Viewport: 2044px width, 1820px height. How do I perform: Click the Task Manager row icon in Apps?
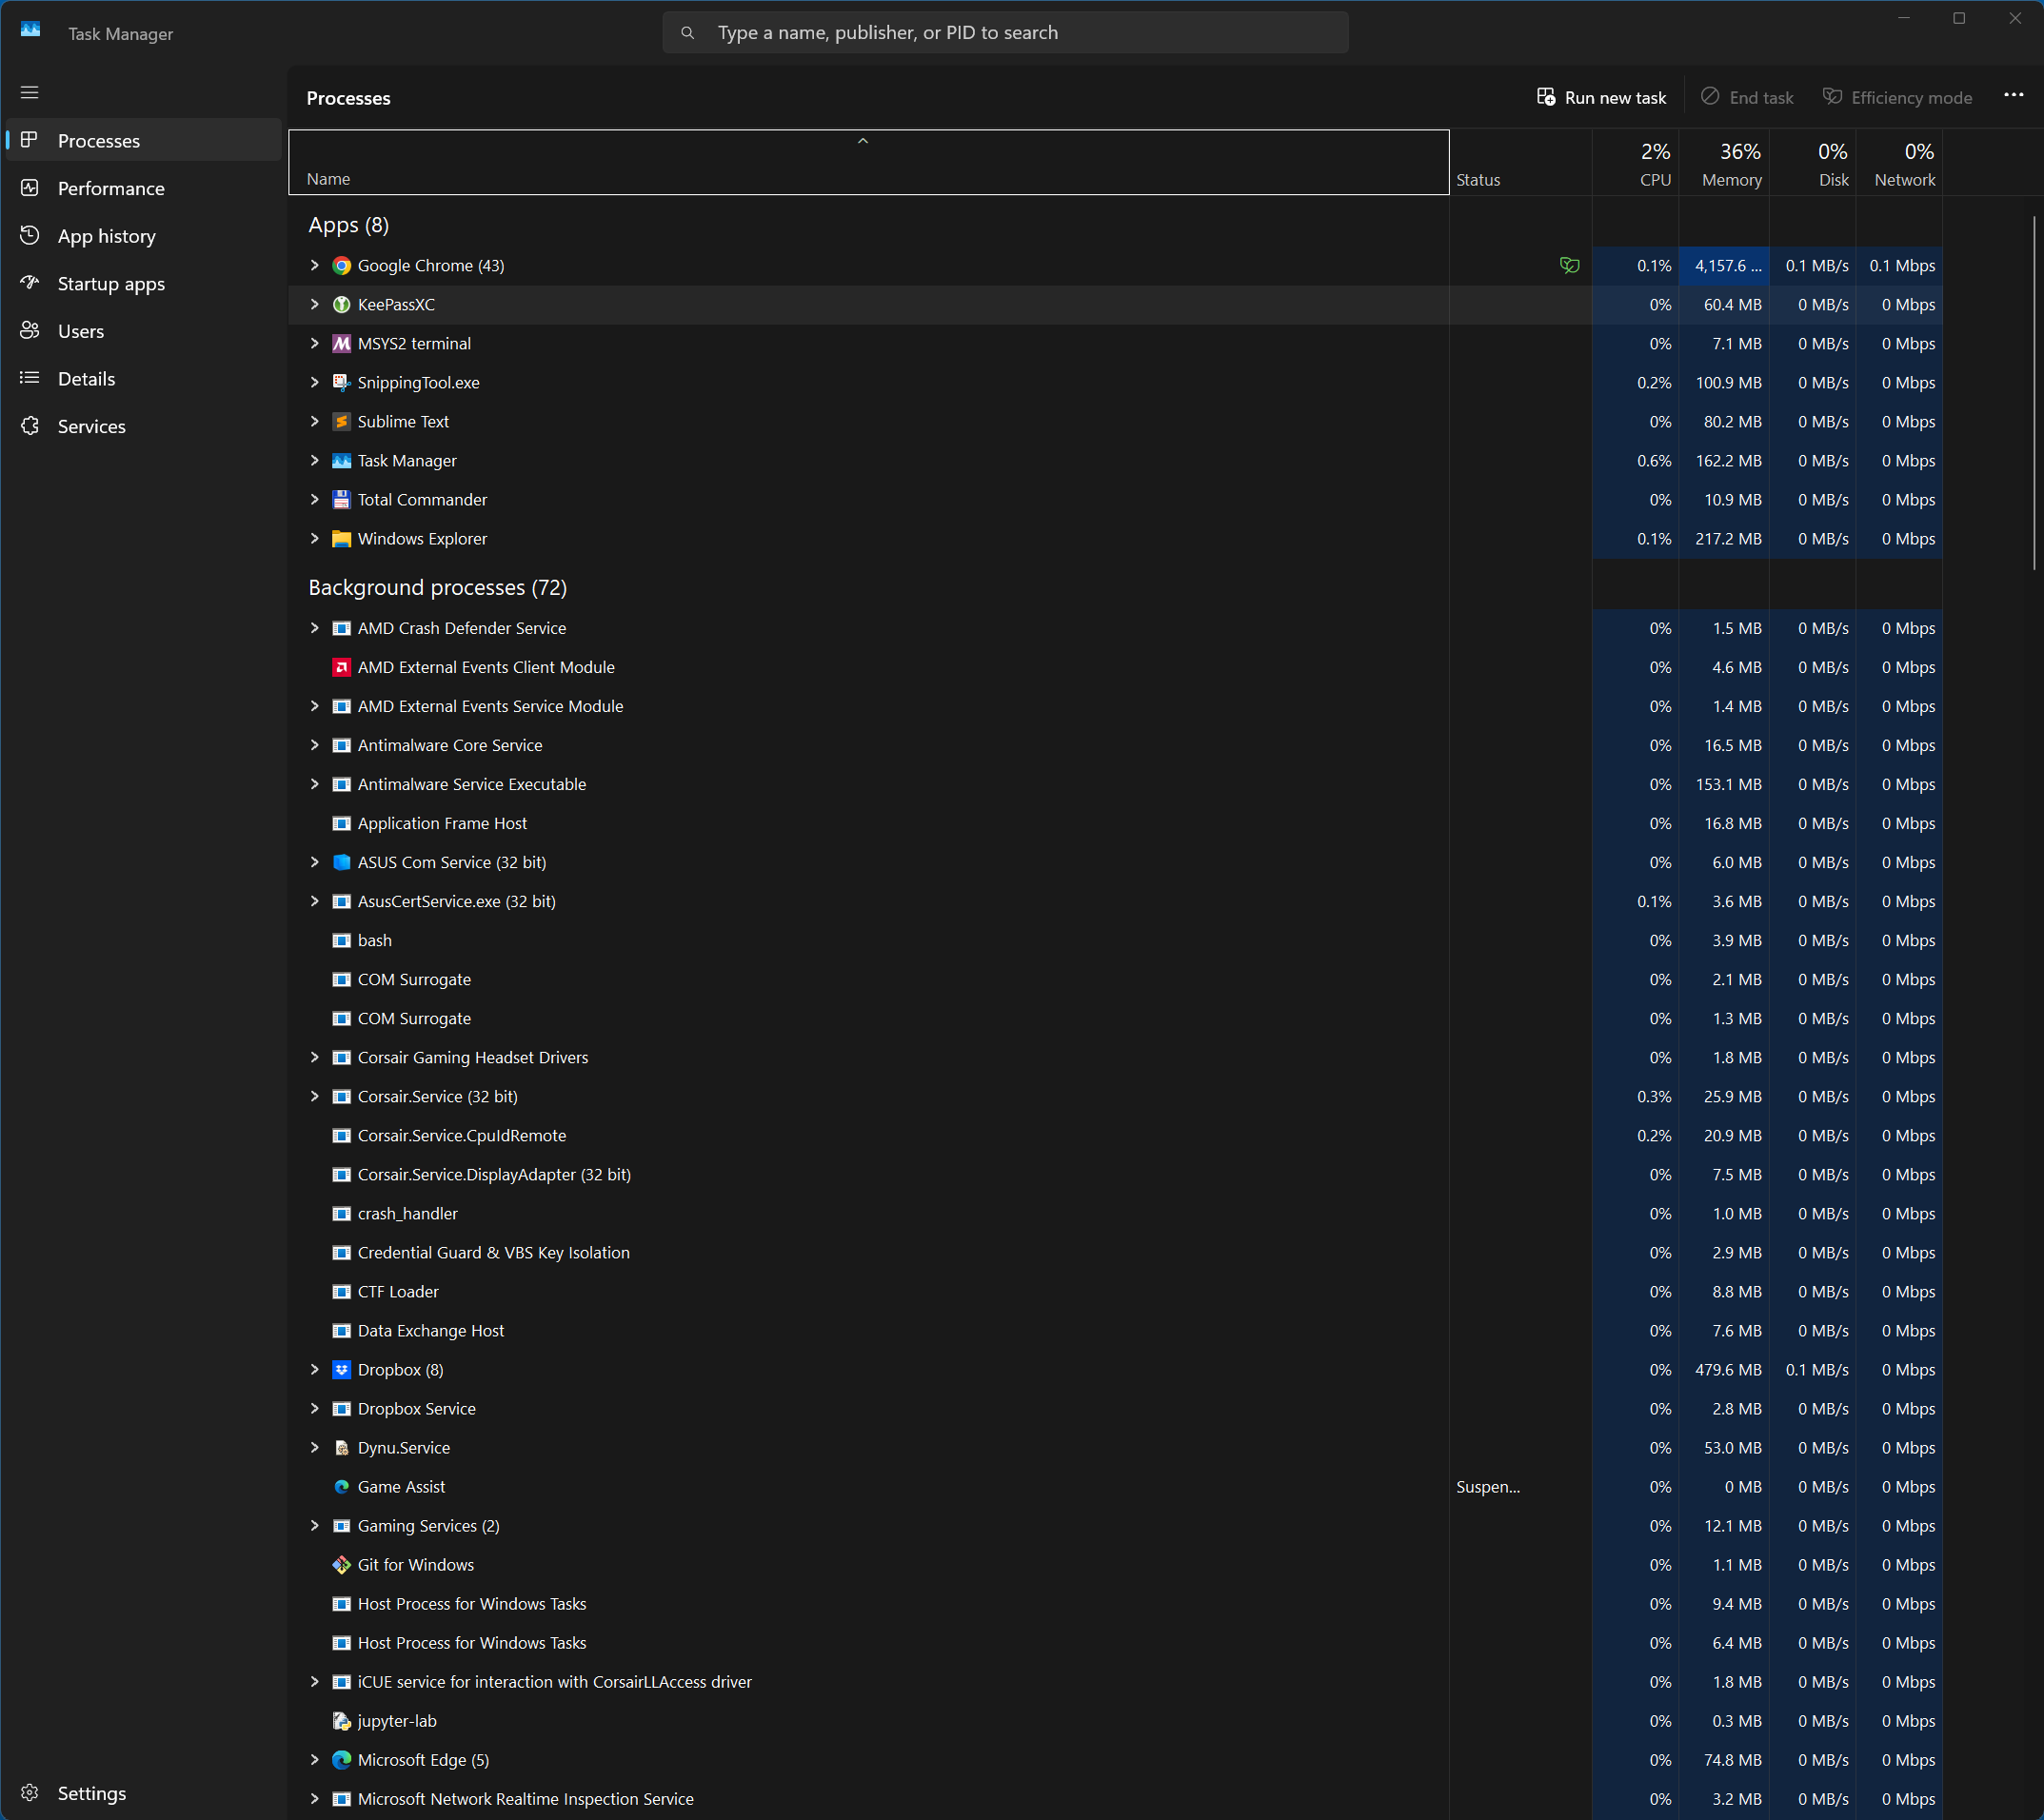click(x=341, y=461)
